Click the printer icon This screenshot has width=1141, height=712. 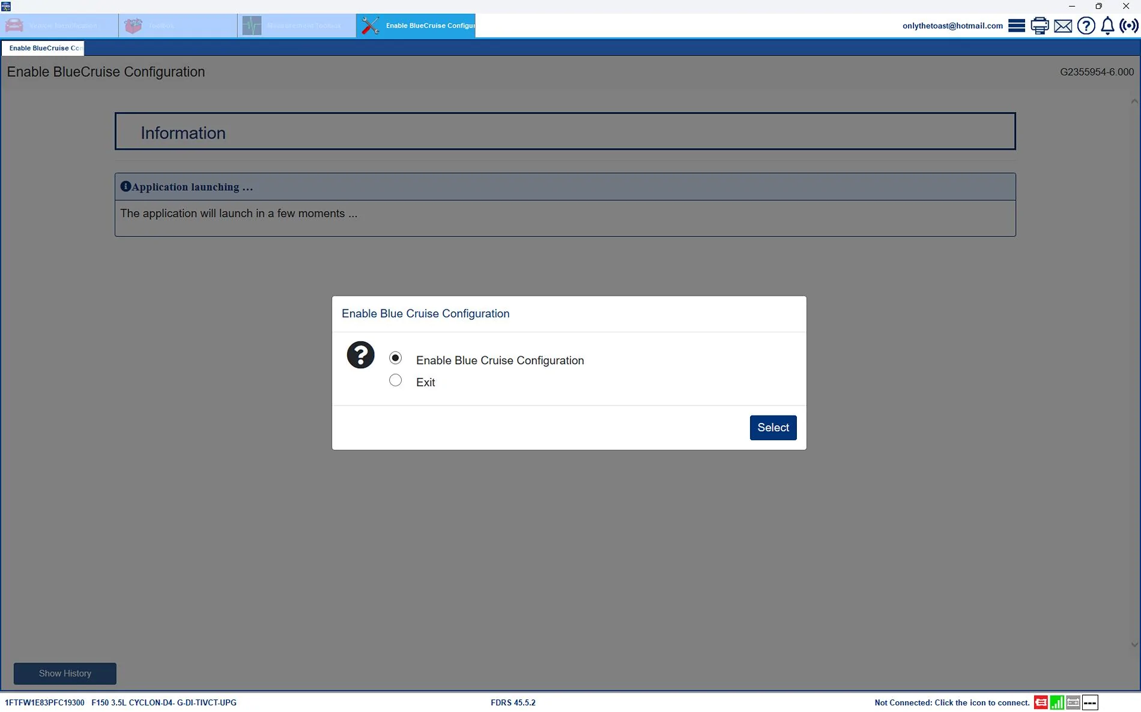pyautogui.click(x=1039, y=25)
